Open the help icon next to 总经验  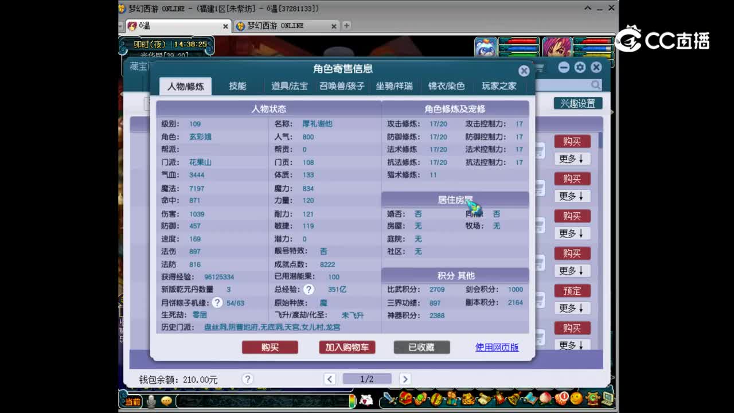pyautogui.click(x=309, y=290)
